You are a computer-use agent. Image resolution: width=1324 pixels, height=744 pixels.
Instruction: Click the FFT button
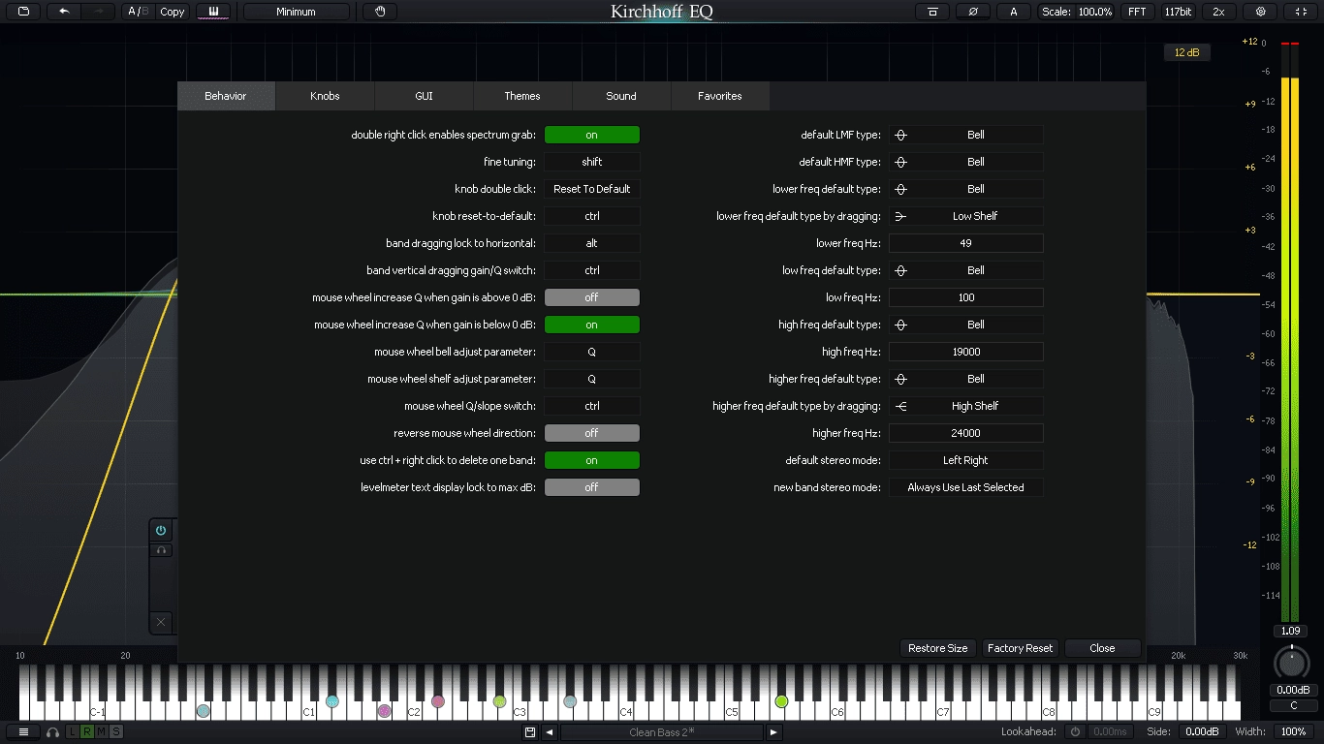1136,12
